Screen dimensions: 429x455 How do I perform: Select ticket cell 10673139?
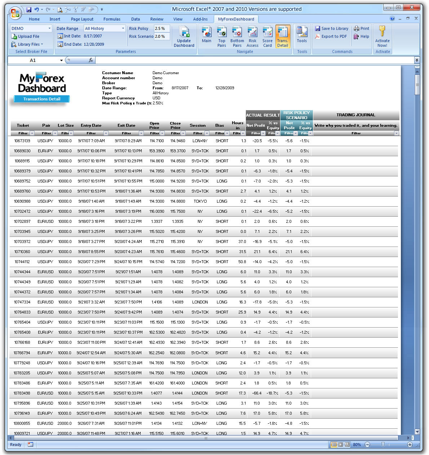pyautogui.click(x=22, y=141)
